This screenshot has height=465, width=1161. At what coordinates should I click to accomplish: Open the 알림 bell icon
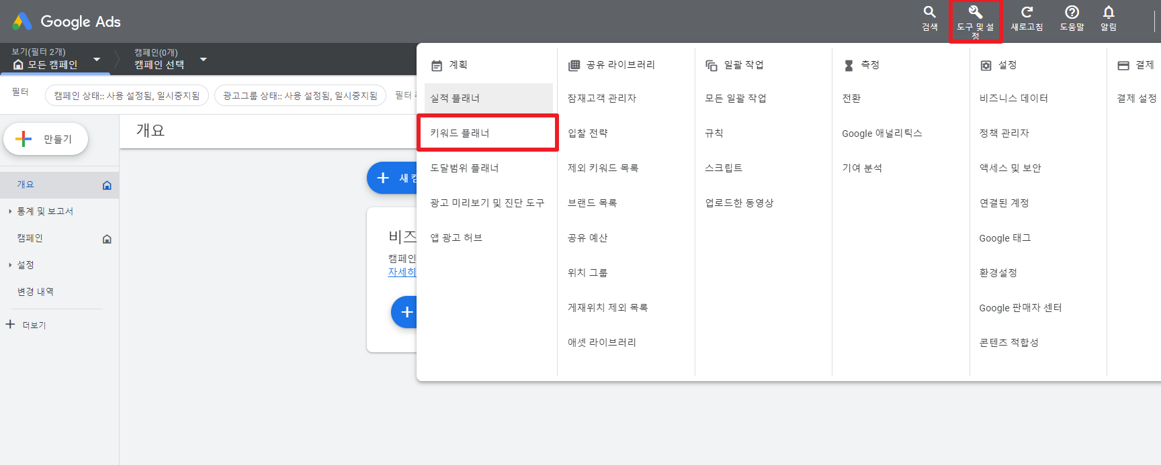pyautogui.click(x=1109, y=12)
